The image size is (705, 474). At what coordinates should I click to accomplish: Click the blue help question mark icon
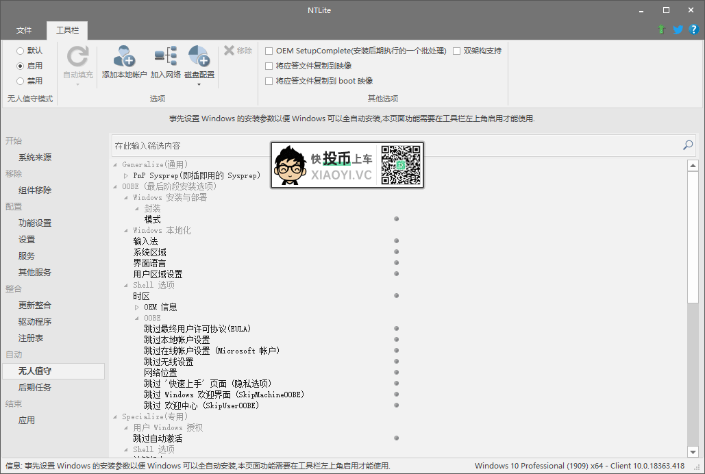(693, 29)
